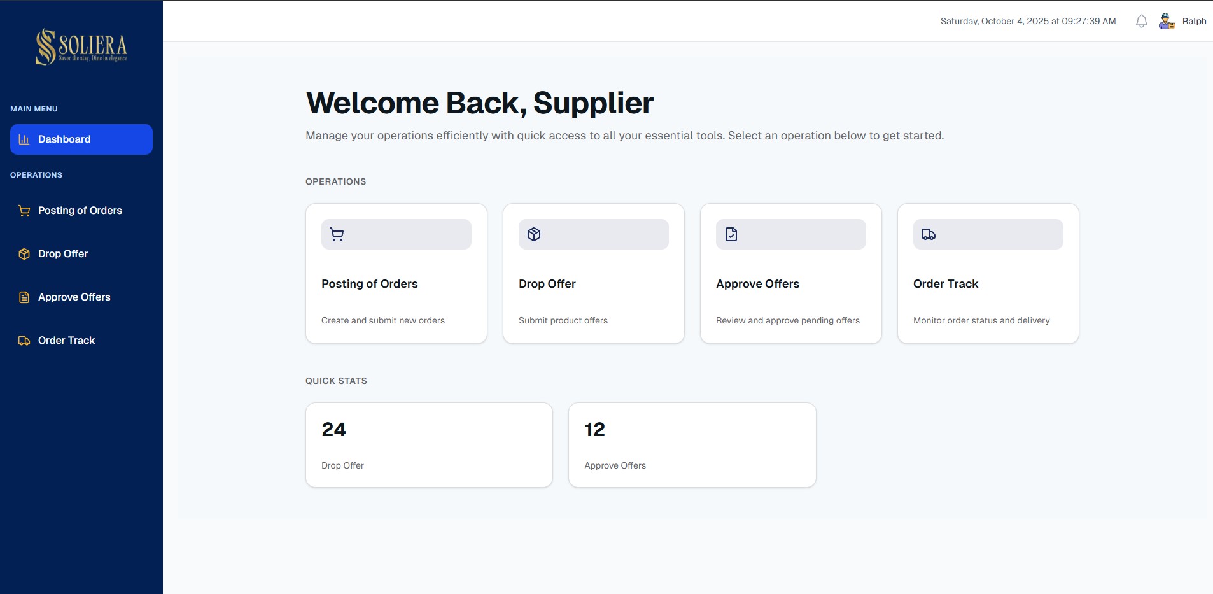1213x594 pixels.
Task: Click the truck icon in Order Track card
Action: (929, 234)
